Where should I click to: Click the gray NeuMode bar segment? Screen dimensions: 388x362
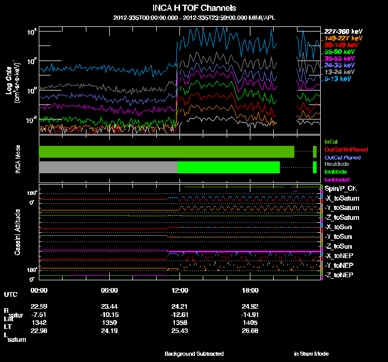pyautogui.click(x=108, y=167)
